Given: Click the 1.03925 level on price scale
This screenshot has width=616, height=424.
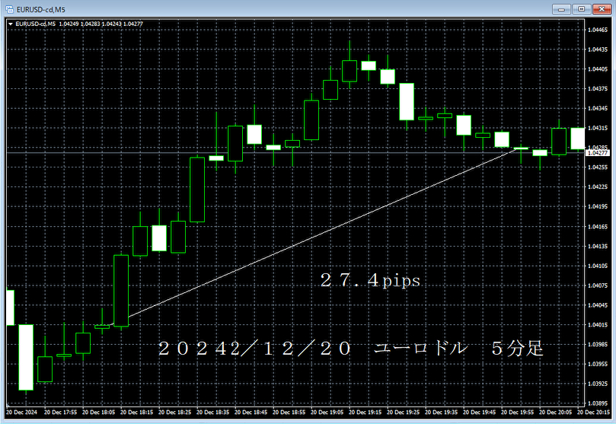Looking at the screenshot, I should tap(596, 384).
